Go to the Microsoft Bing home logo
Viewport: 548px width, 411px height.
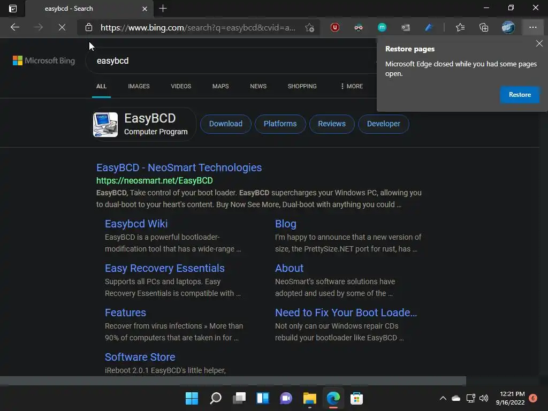point(44,60)
